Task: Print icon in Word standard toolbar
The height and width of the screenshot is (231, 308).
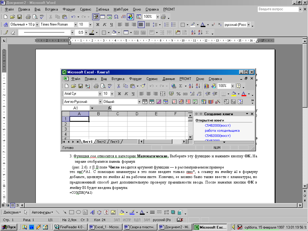Action: point(28,17)
